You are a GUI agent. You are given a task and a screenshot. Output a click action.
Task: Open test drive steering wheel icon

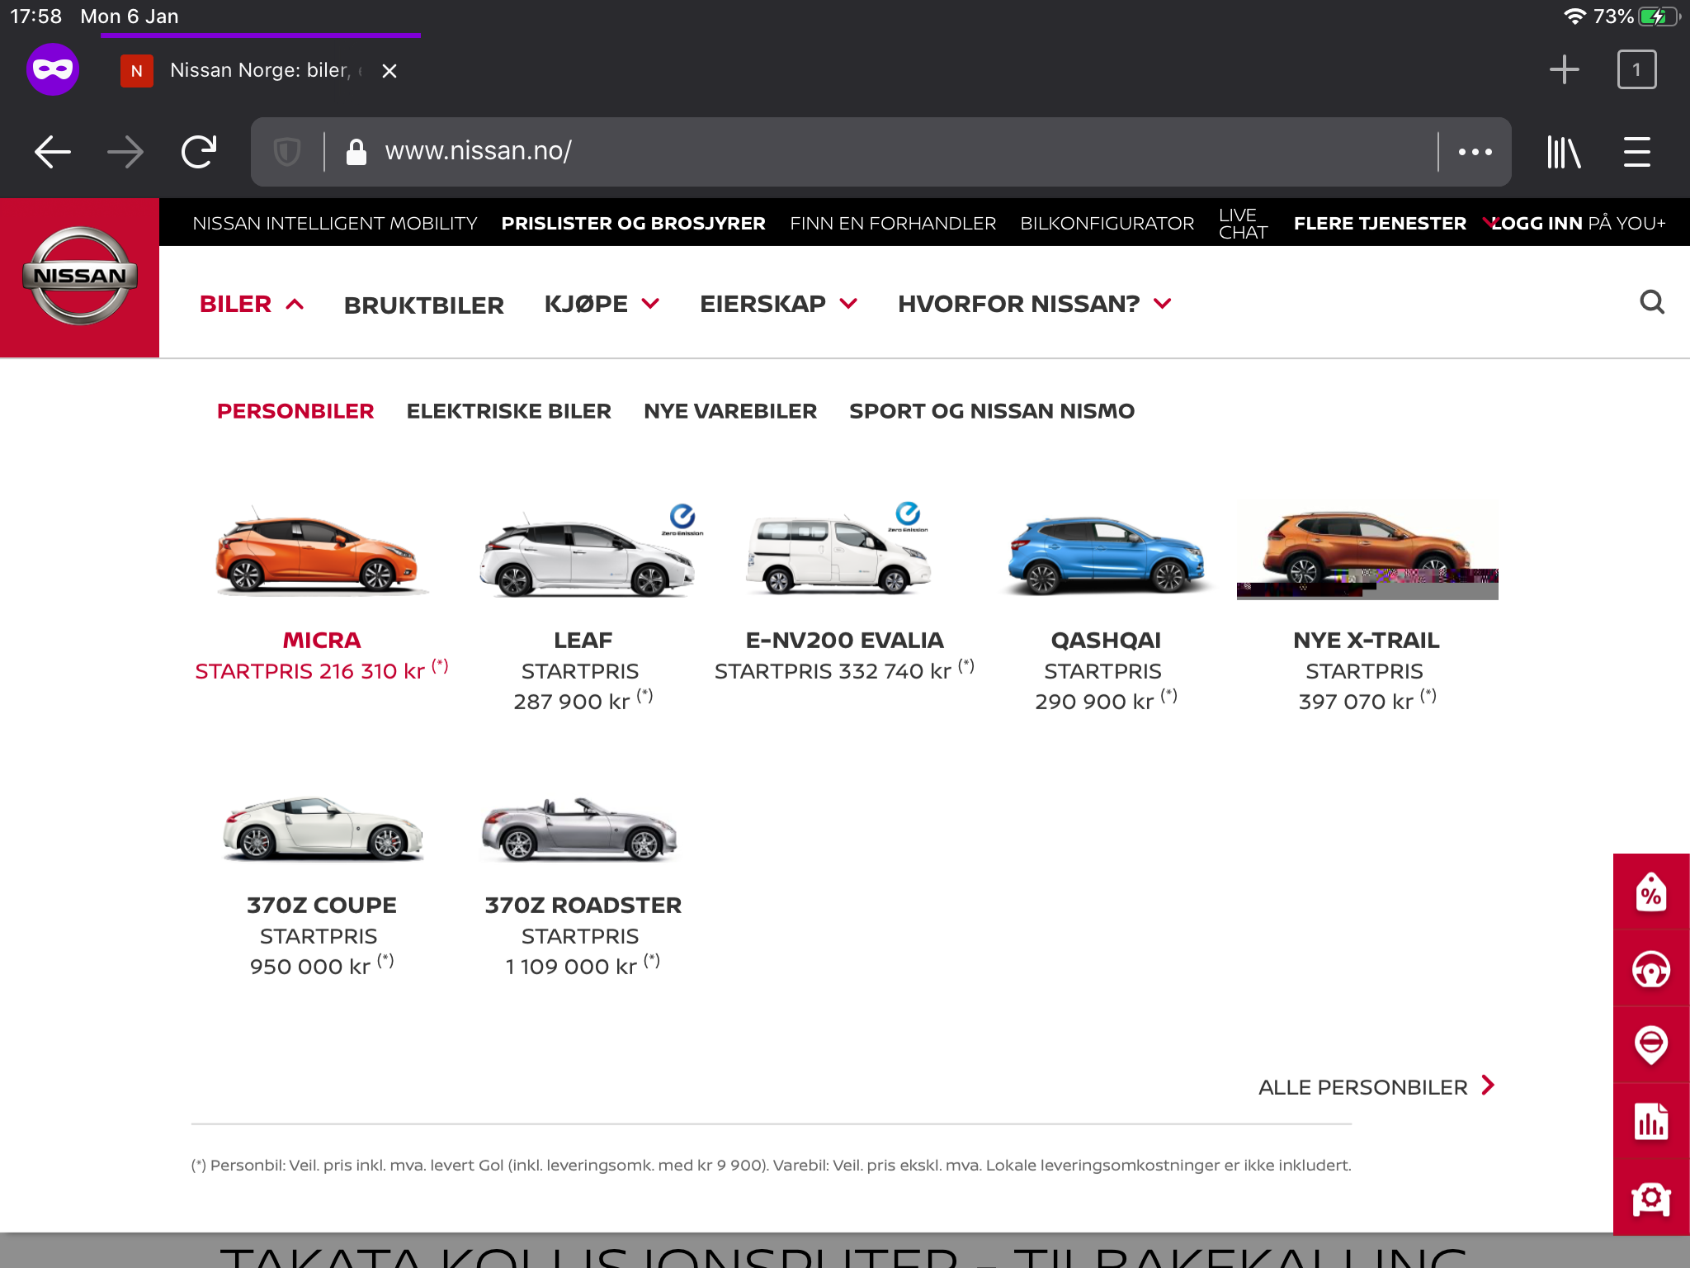pos(1651,969)
